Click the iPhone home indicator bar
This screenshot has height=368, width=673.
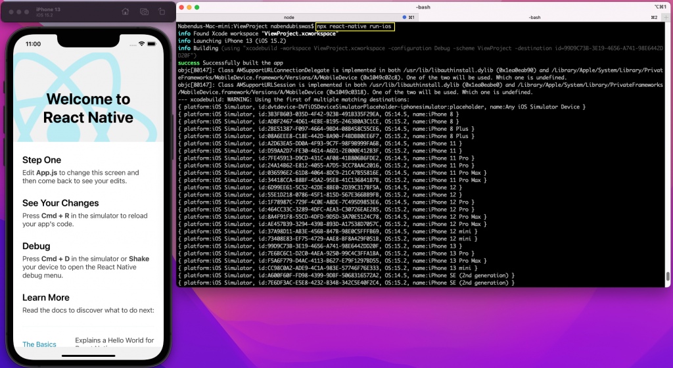coord(89,356)
